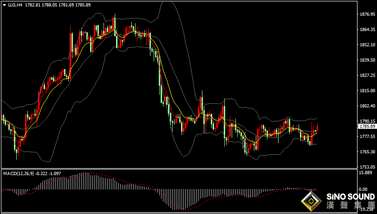Click the -19.238 MACD scale label
Viewport: 377px width, 214px height.
coord(367,209)
